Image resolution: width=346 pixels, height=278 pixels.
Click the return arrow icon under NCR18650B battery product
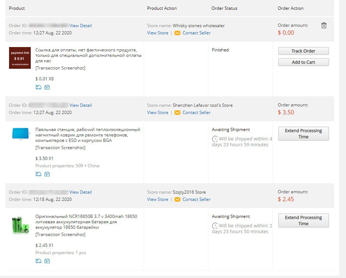pyautogui.click(x=47, y=261)
